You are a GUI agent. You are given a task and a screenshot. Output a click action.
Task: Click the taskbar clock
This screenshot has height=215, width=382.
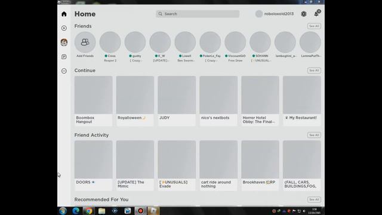[315, 211]
